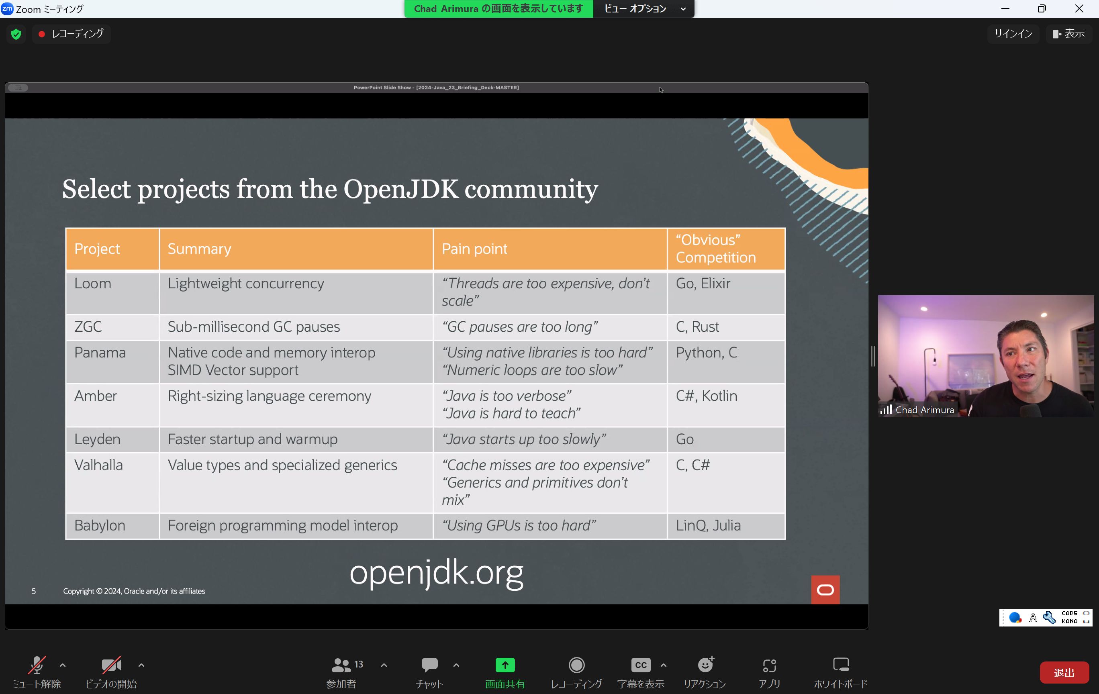Expand participants options caret

click(384, 665)
